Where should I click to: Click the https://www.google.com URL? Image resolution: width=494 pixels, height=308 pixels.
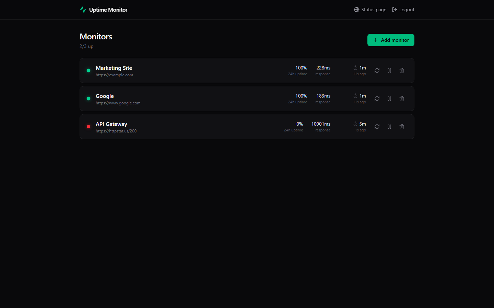coord(118,103)
